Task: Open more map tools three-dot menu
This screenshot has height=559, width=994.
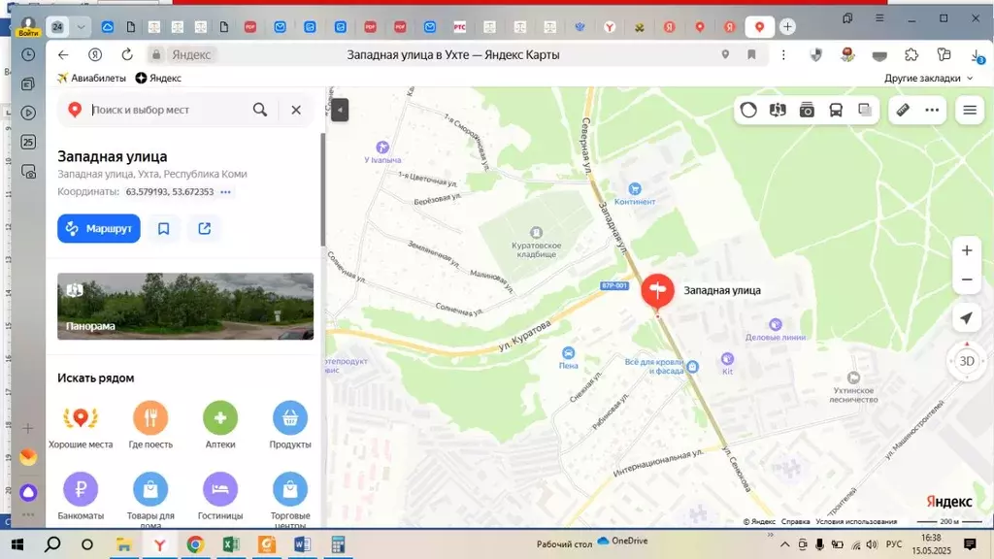Action: click(932, 111)
